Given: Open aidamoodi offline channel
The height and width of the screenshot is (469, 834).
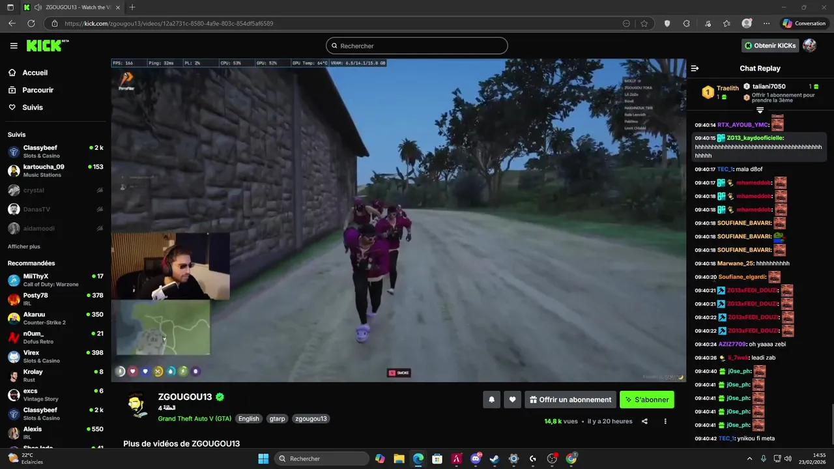Looking at the screenshot, I should 55,229.
